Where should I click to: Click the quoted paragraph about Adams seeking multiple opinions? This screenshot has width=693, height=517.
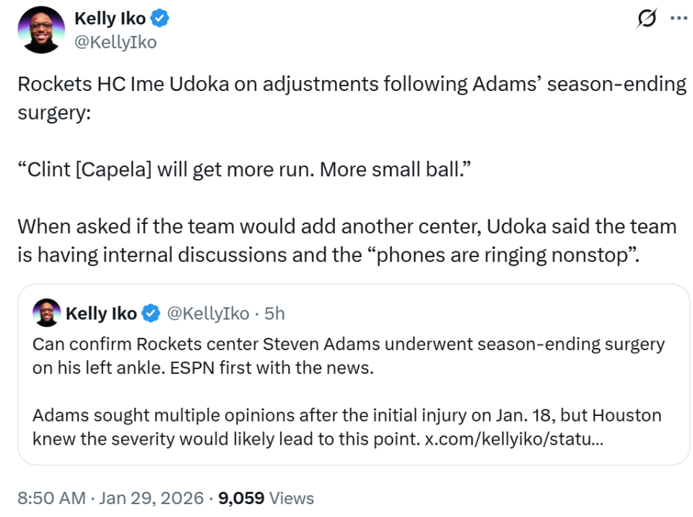[x=346, y=427]
